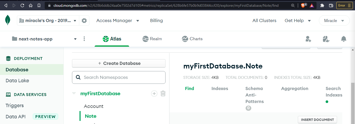This screenshot has height=124, width=355.
Task: Select the Account collection
Action: pyautogui.click(x=94, y=106)
